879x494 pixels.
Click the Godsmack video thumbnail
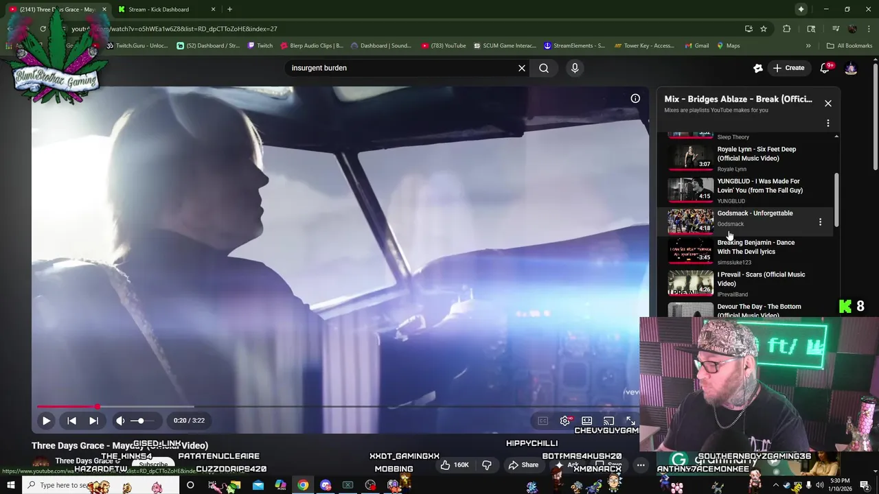pos(691,221)
